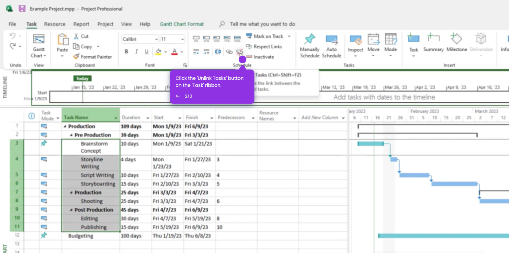Click the Cut scissors icon

(76, 36)
